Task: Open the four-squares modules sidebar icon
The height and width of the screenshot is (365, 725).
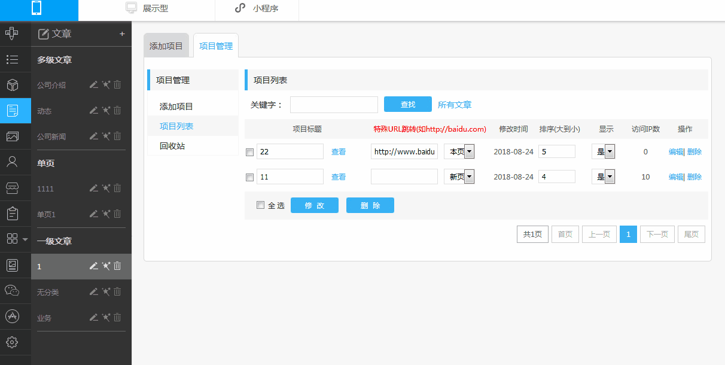Action: 12,239
